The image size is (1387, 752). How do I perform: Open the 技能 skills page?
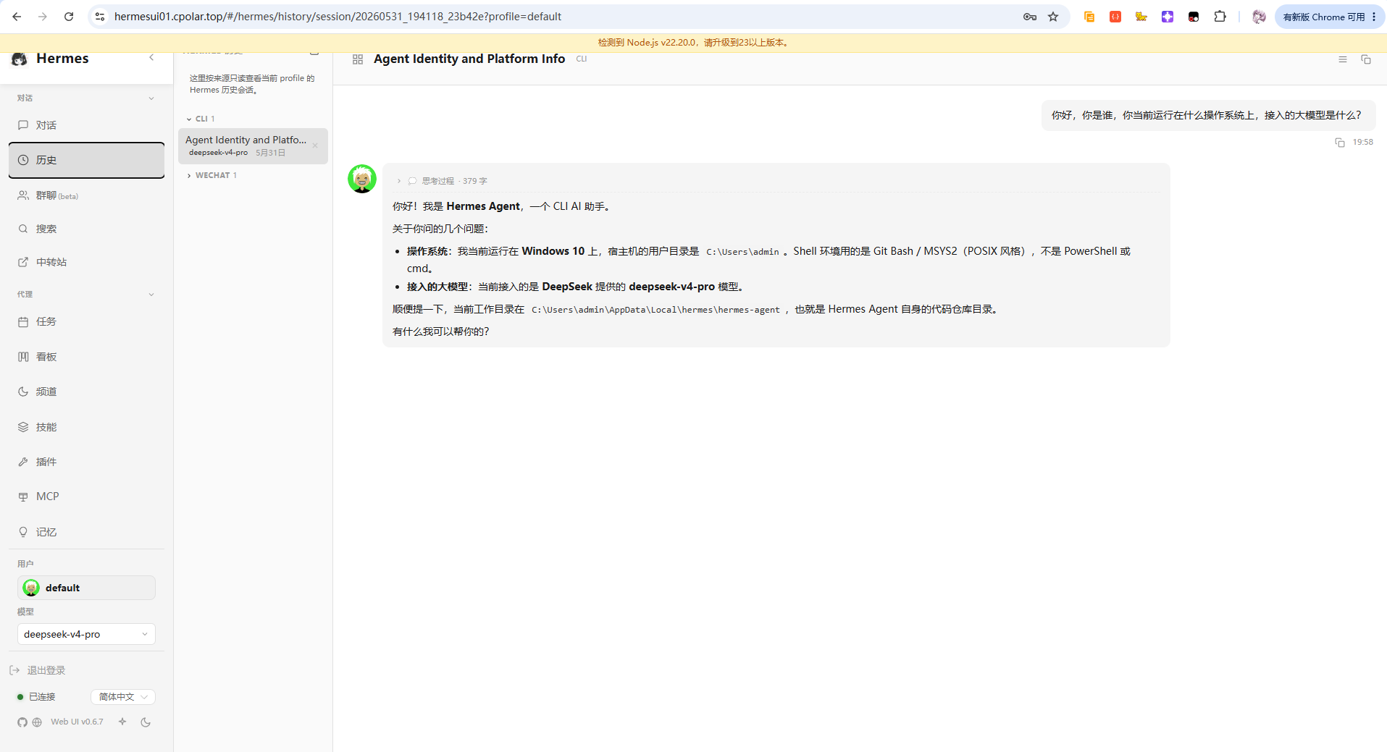[x=86, y=427]
